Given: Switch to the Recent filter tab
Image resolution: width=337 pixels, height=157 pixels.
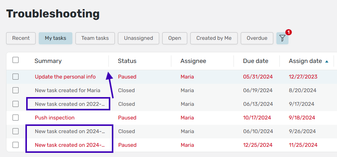Looking at the screenshot, I should tap(21, 38).
